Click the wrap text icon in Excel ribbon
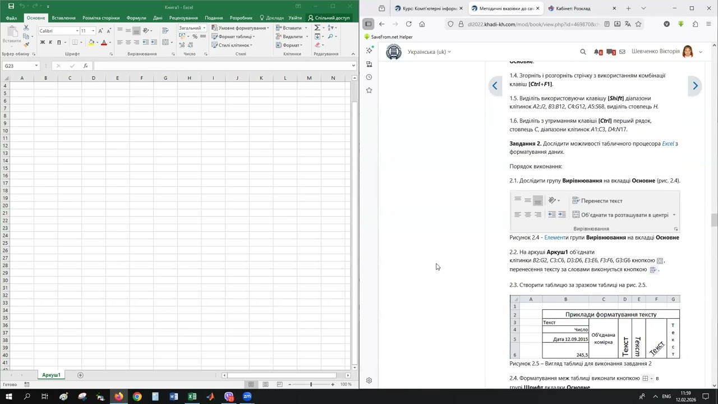718x404 pixels. point(165,30)
